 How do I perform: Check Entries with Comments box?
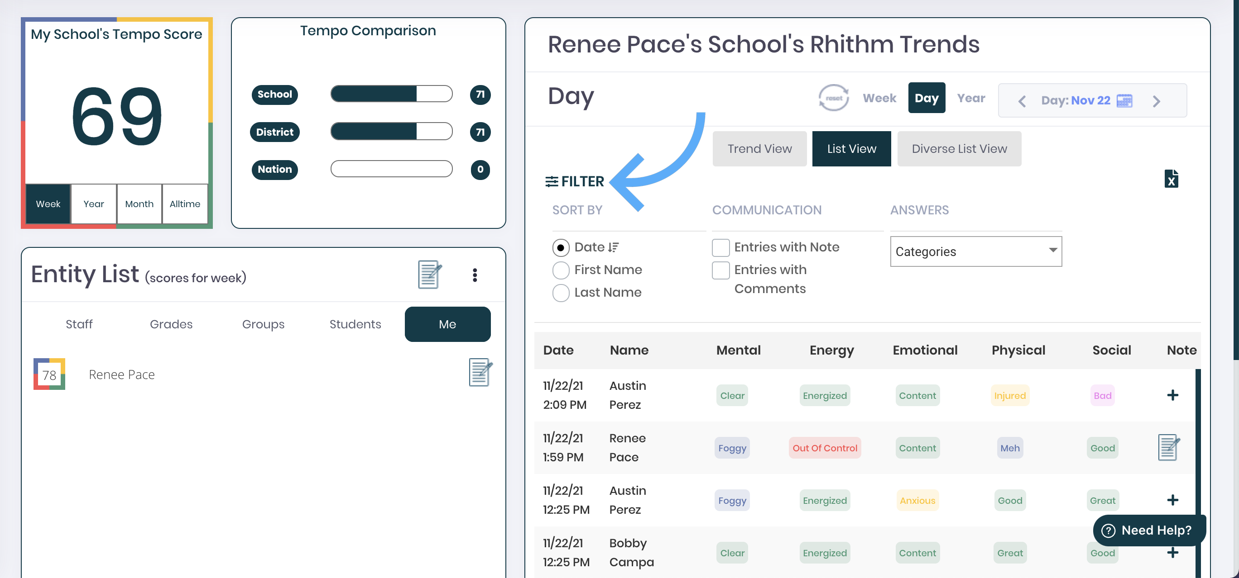(720, 270)
